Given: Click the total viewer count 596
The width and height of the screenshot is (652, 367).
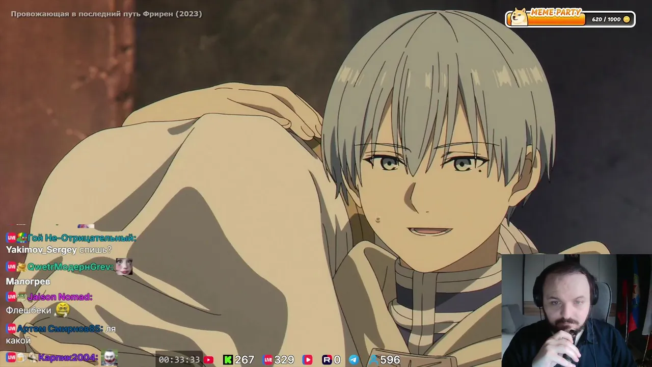Looking at the screenshot, I should click(390, 360).
